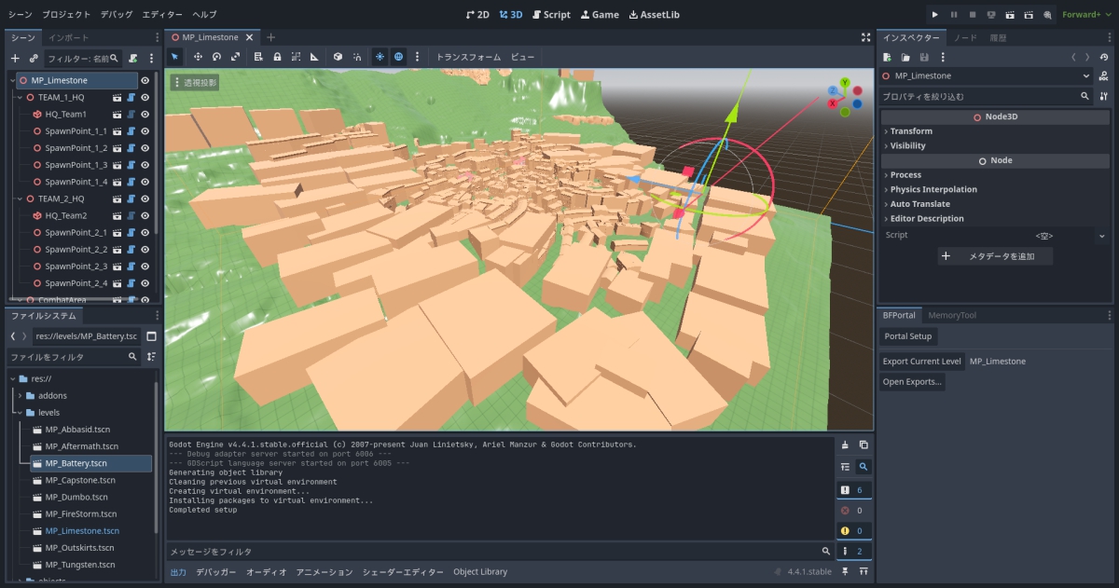Click the clear output log icon
Viewport: 1119px width, 588px height.
click(x=845, y=445)
